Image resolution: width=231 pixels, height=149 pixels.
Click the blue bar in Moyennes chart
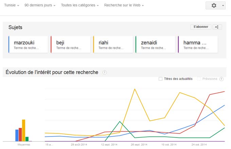[x=17, y=135]
